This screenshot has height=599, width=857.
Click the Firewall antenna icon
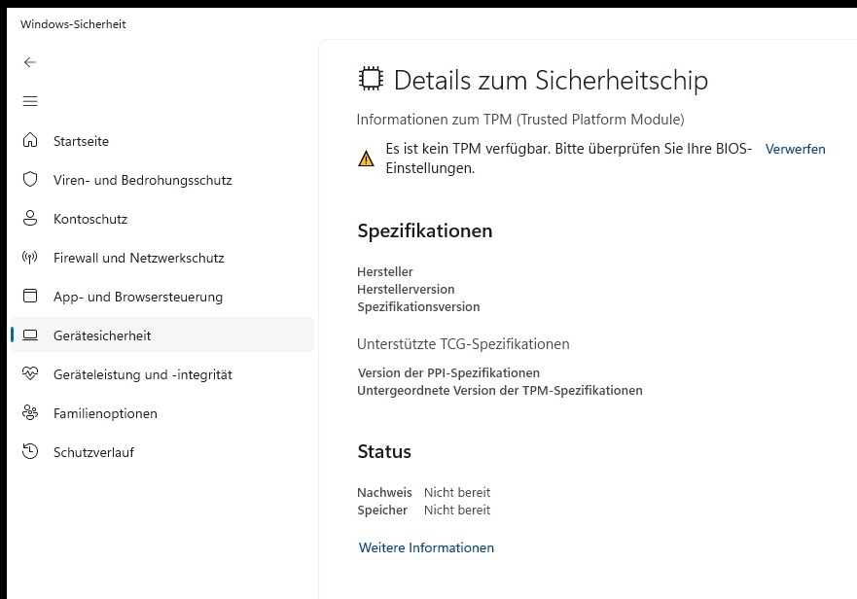click(x=30, y=258)
